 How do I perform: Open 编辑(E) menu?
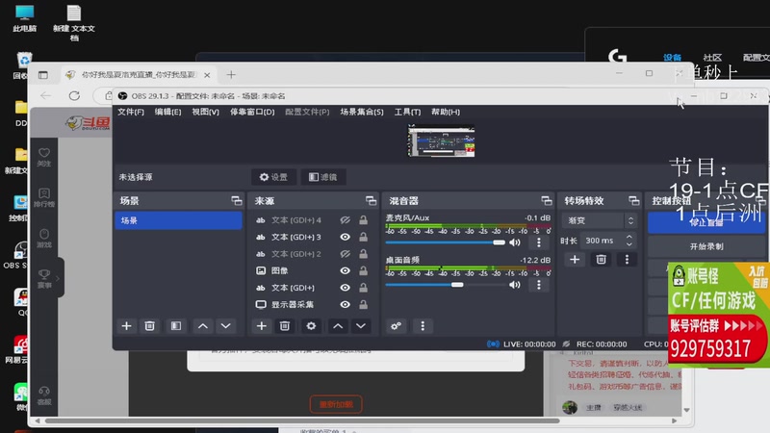coord(167,112)
